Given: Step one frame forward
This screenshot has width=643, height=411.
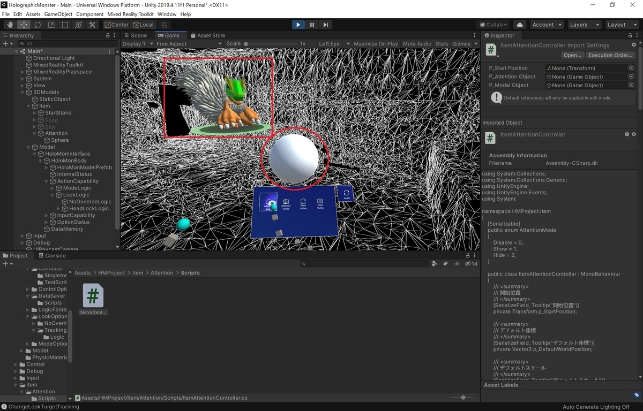Looking at the screenshot, I should 325,25.
